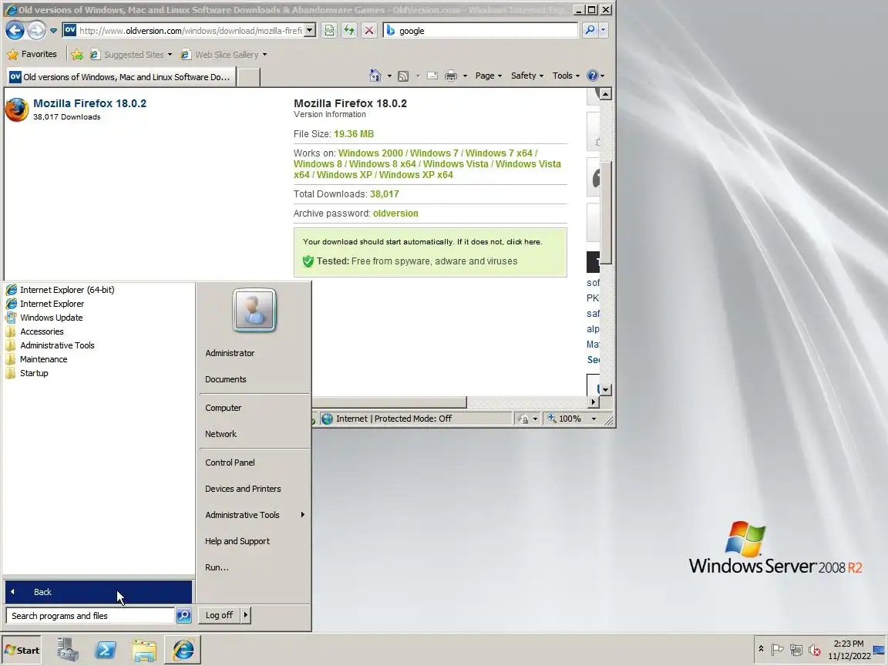Open the Tools menu
Image resolution: width=888 pixels, height=666 pixels.
pyautogui.click(x=566, y=76)
